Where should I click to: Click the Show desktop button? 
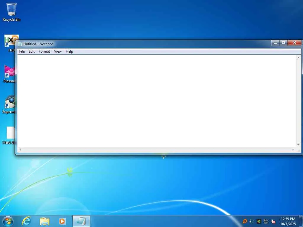click(301, 221)
